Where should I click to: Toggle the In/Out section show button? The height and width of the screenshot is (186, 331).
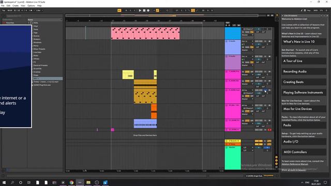click(276, 157)
